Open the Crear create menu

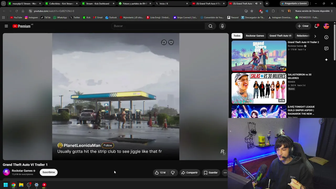(x=303, y=26)
